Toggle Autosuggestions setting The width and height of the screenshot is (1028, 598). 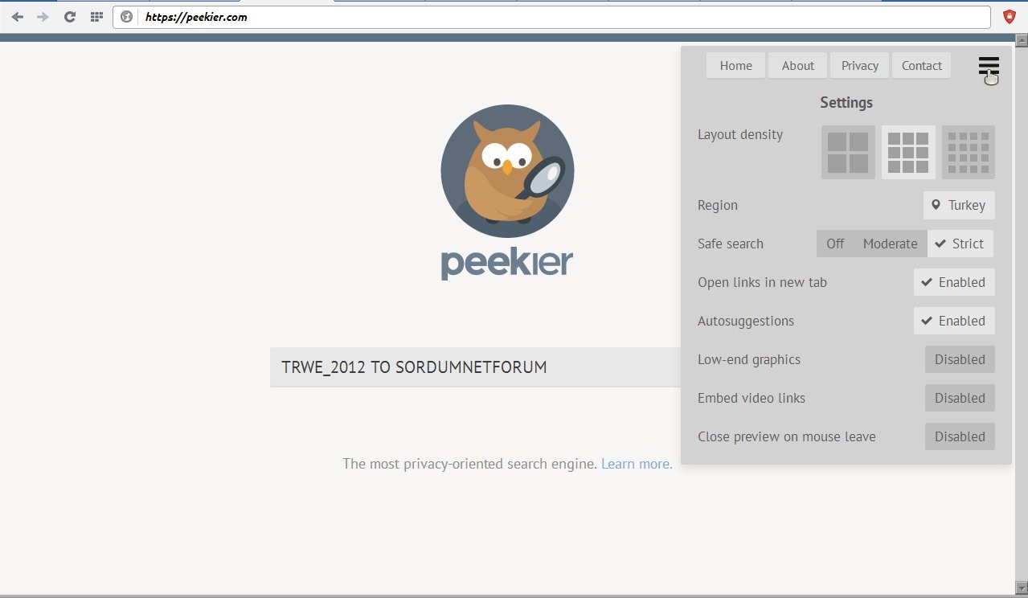point(954,321)
